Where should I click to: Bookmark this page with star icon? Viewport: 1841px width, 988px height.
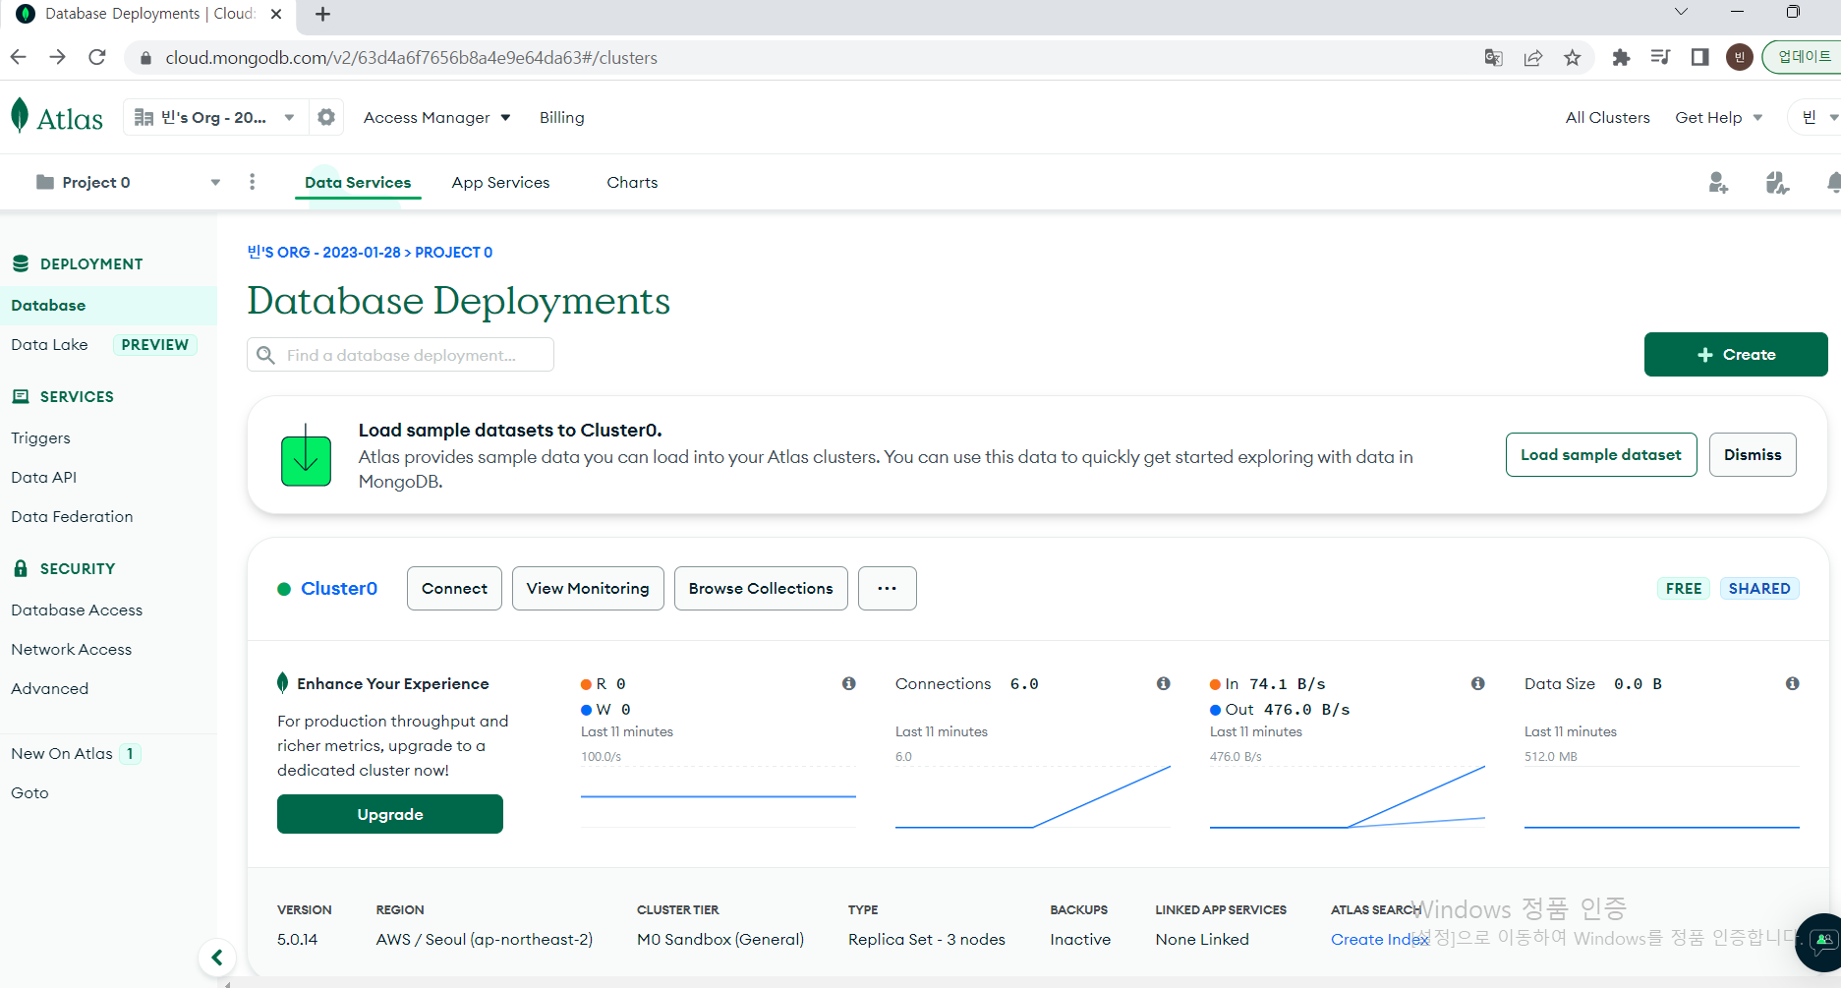[x=1573, y=58]
